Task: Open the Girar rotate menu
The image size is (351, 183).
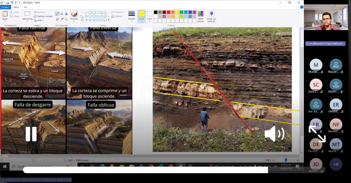Action: (39, 20)
